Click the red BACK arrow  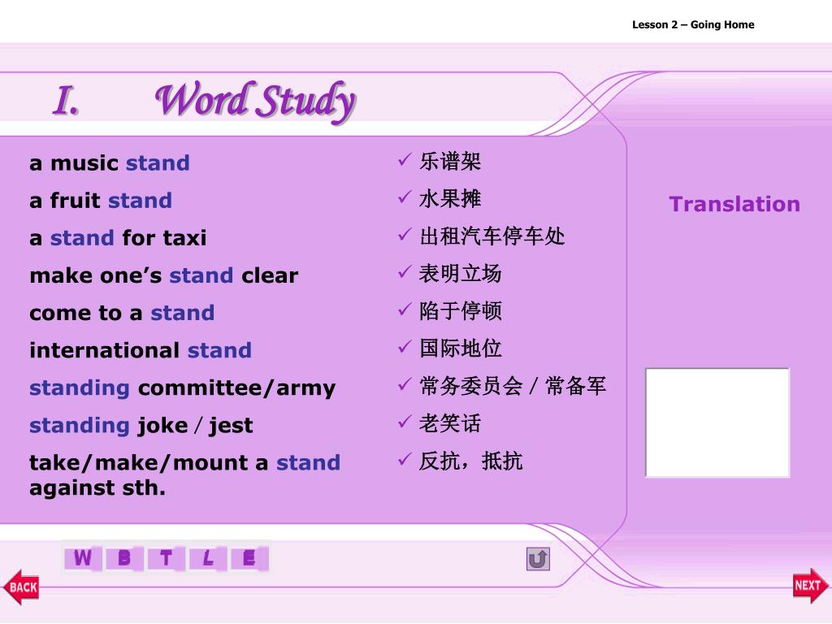point(21,587)
